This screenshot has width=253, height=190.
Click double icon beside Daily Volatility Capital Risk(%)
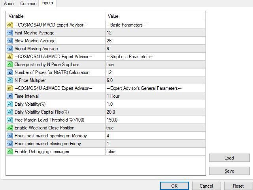click(10, 112)
